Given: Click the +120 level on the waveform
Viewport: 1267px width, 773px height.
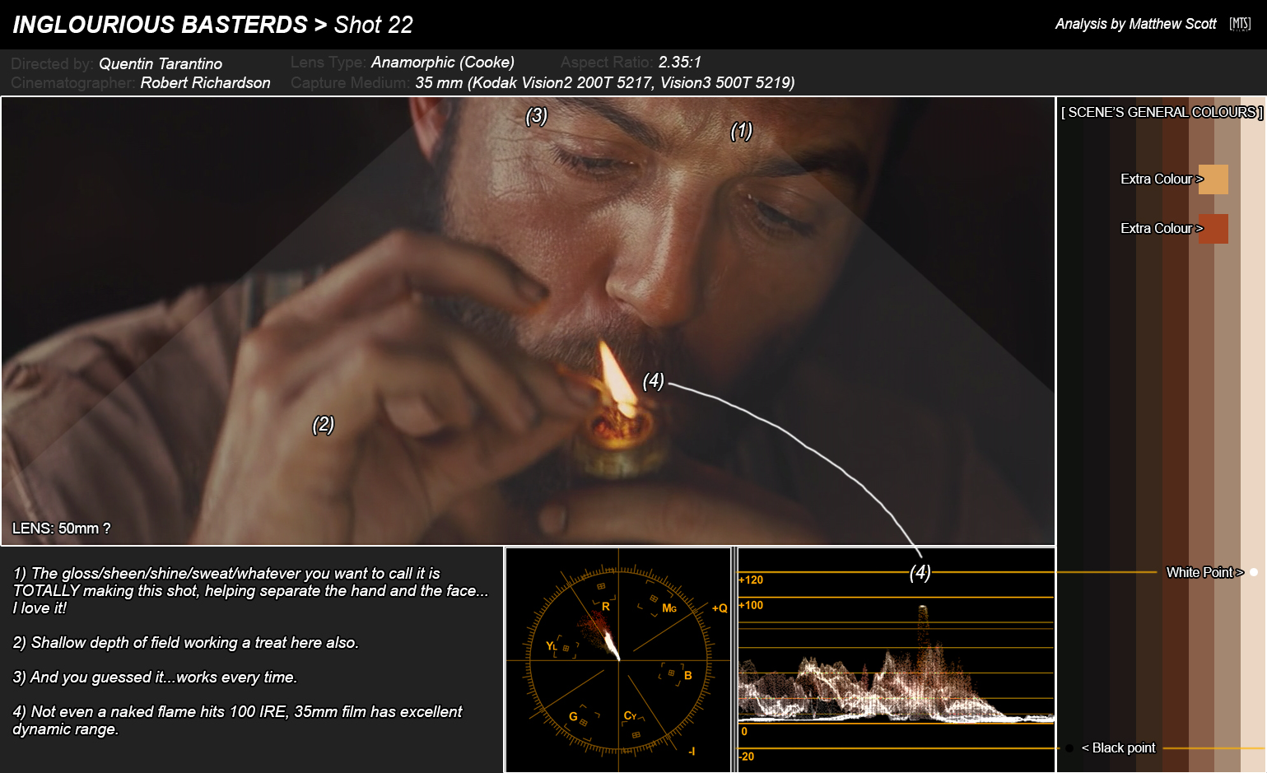Looking at the screenshot, I should 751,580.
